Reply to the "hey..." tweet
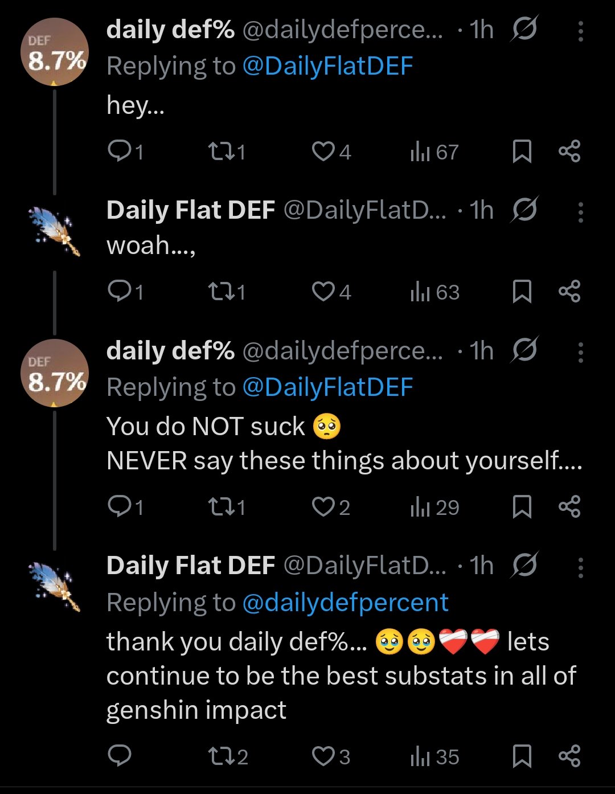The width and height of the screenshot is (615, 794). point(125,152)
